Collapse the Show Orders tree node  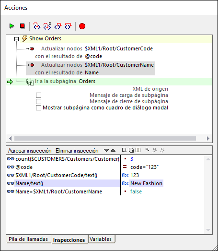point(16,39)
